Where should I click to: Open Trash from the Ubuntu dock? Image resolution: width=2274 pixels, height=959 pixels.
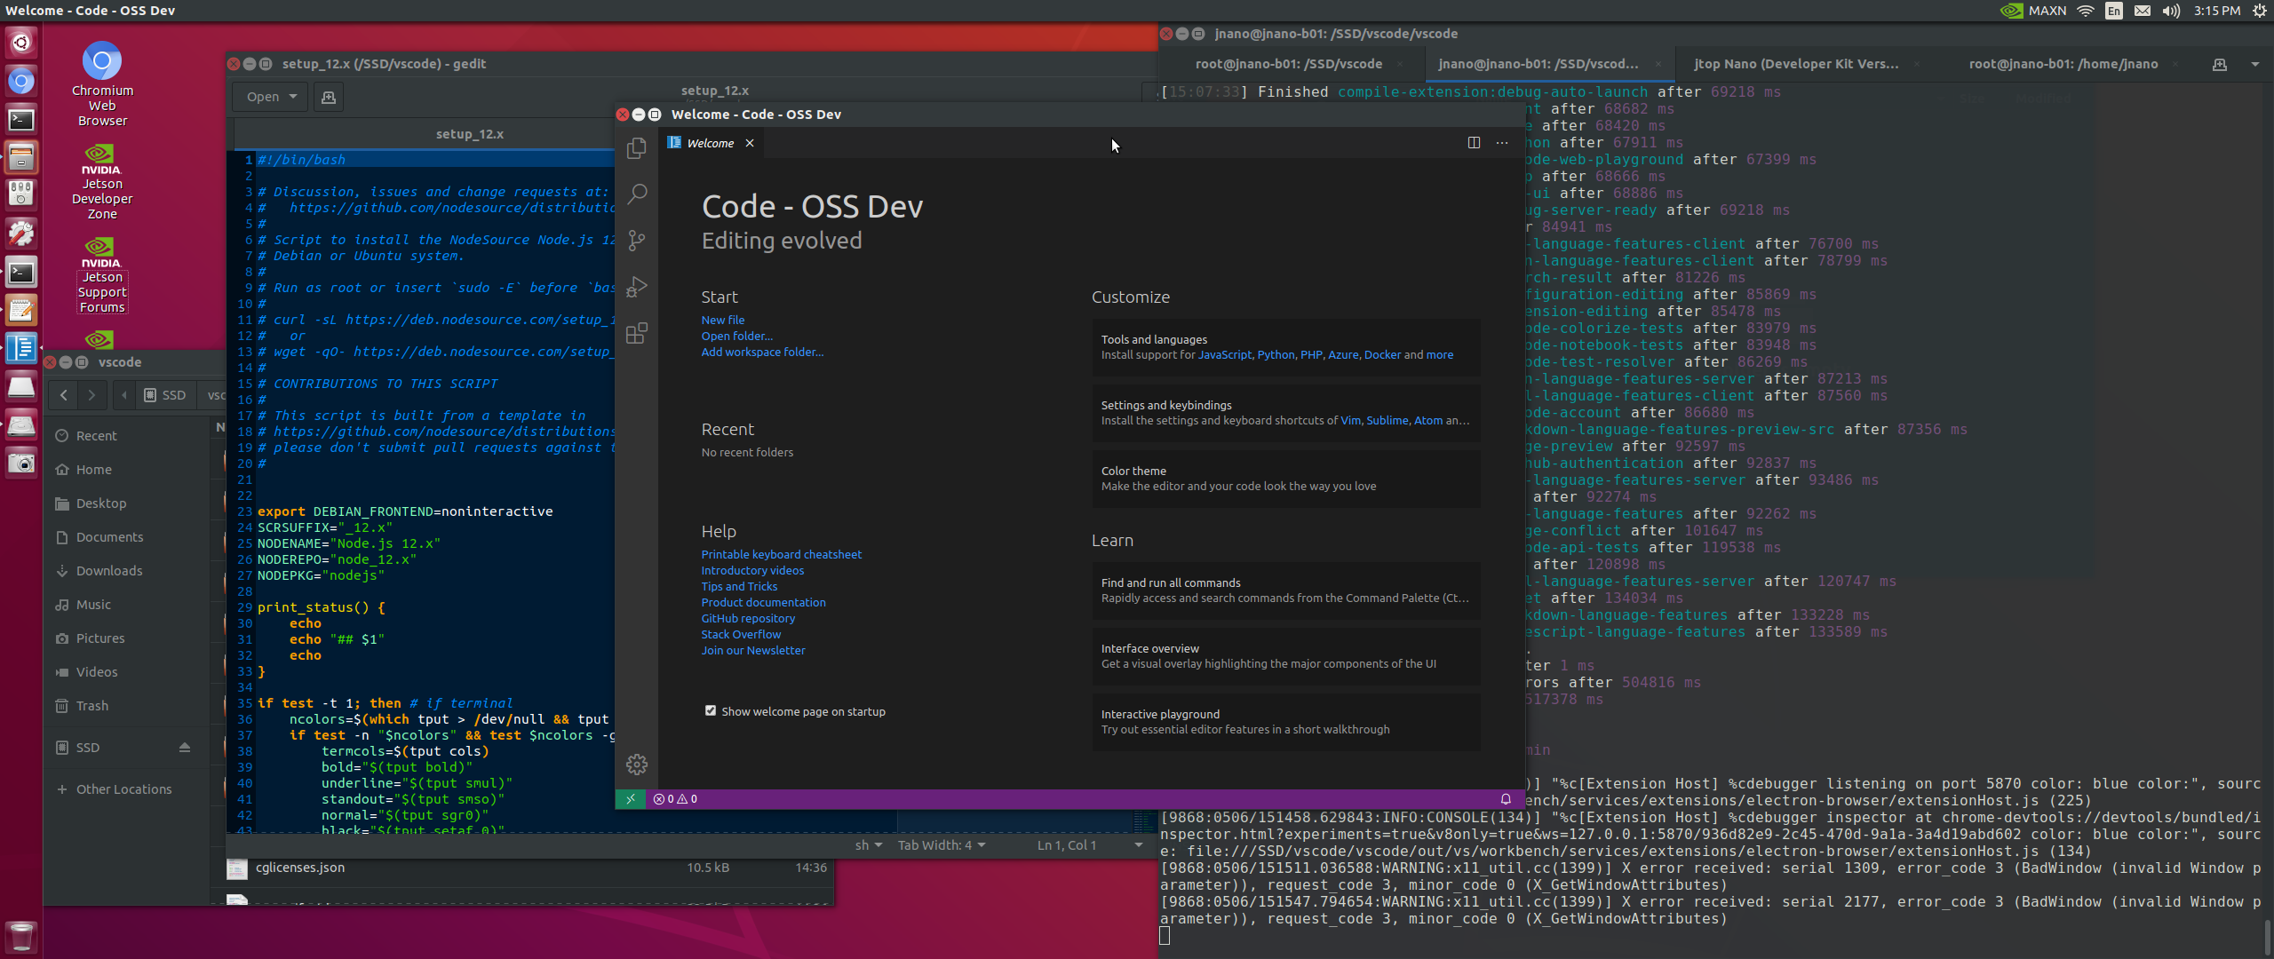tap(21, 936)
